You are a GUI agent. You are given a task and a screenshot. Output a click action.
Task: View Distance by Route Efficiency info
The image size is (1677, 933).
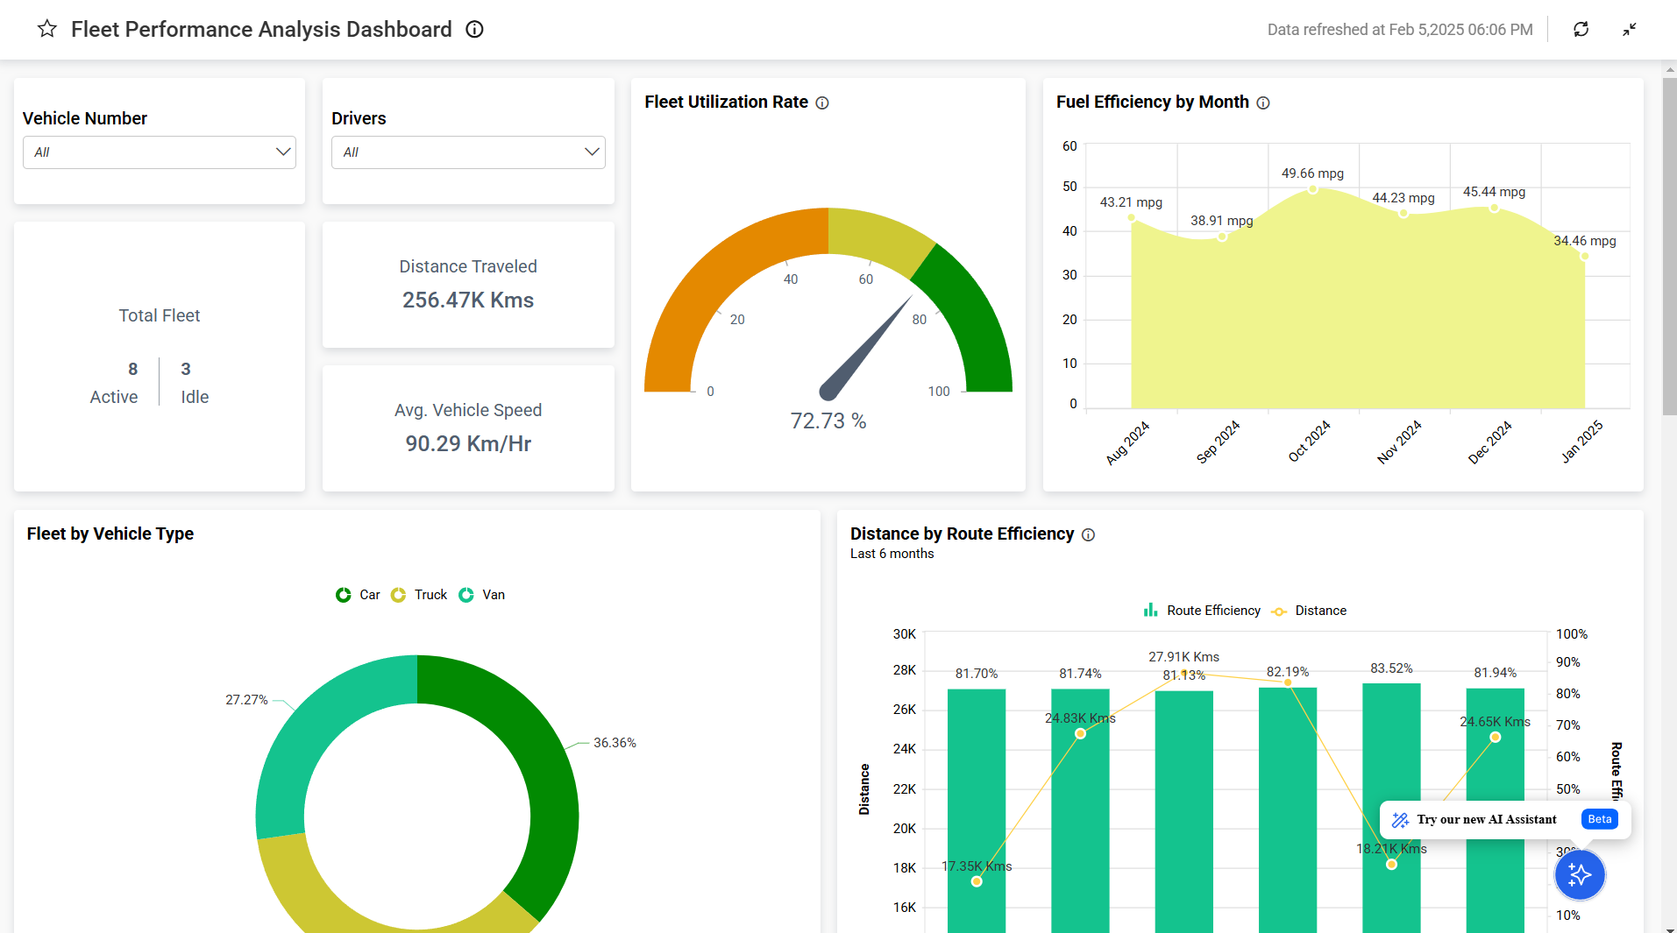tap(1088, 534)
